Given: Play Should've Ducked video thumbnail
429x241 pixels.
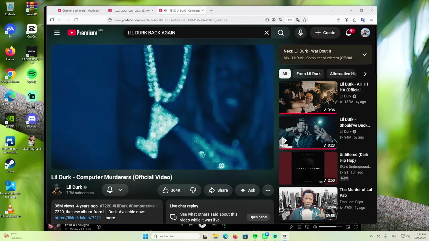Looking at the screenshot, I should pos(308,133).
